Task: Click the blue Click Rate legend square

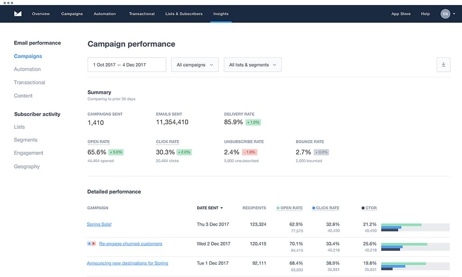Action: (313, 208)
